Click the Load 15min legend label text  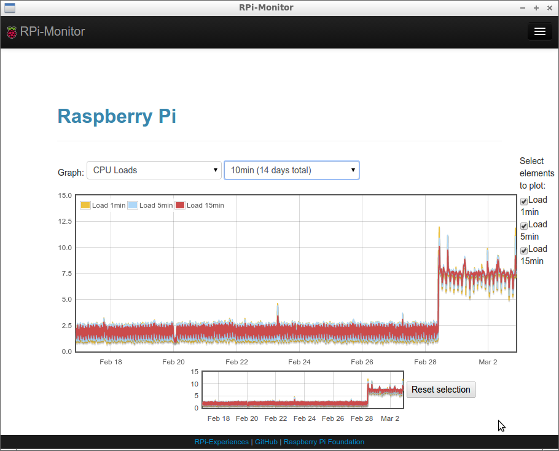(205, 205)
